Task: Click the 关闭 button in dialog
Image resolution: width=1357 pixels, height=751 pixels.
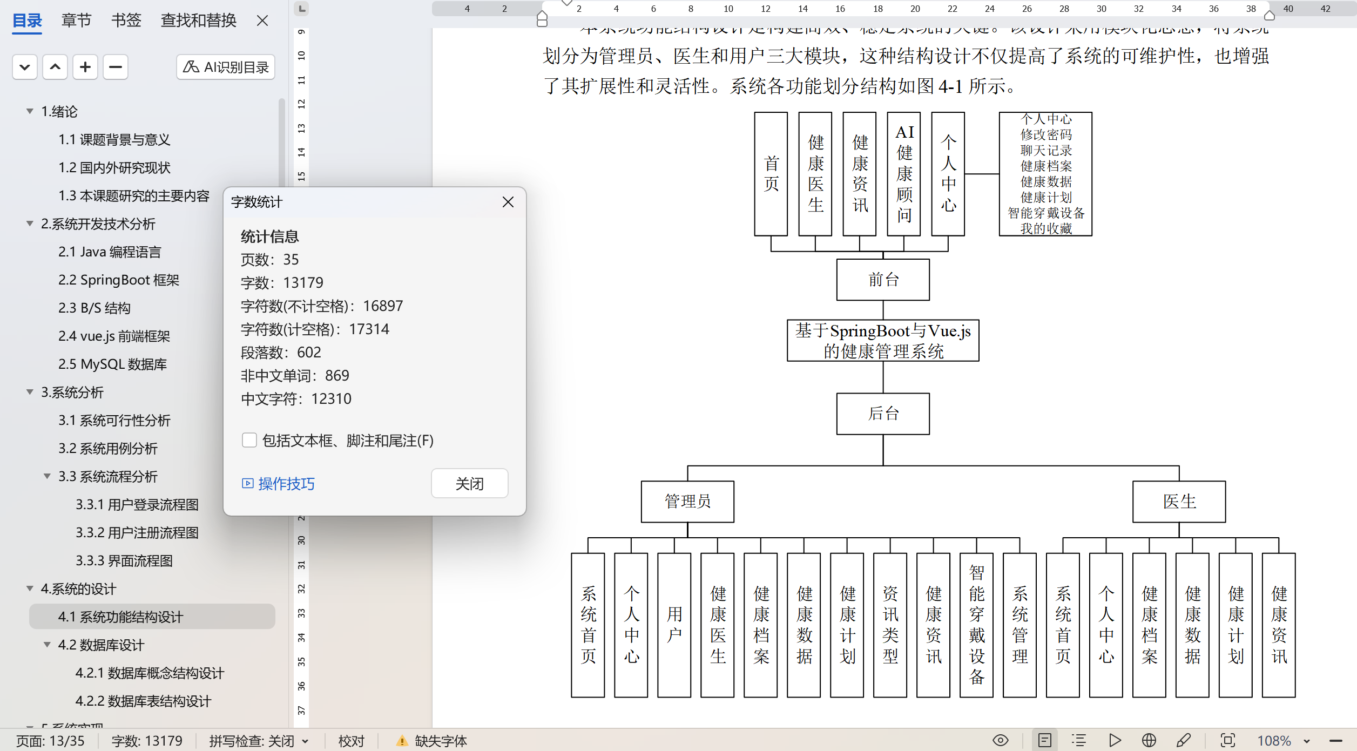Action: 469,483
